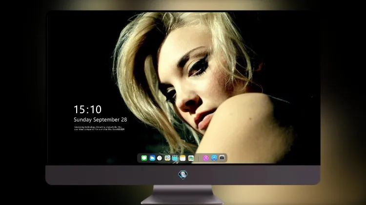Open the Maps app in dock
Image resolution: width=366 pixels, height=205 pixels.
(x=167, y=158)
